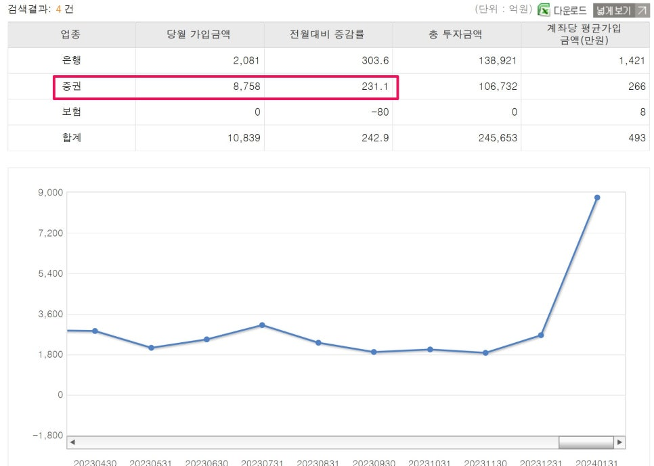Click the 다운로드 download link
Viewport: 654px width, 466px height.
(x=570, y=10)
